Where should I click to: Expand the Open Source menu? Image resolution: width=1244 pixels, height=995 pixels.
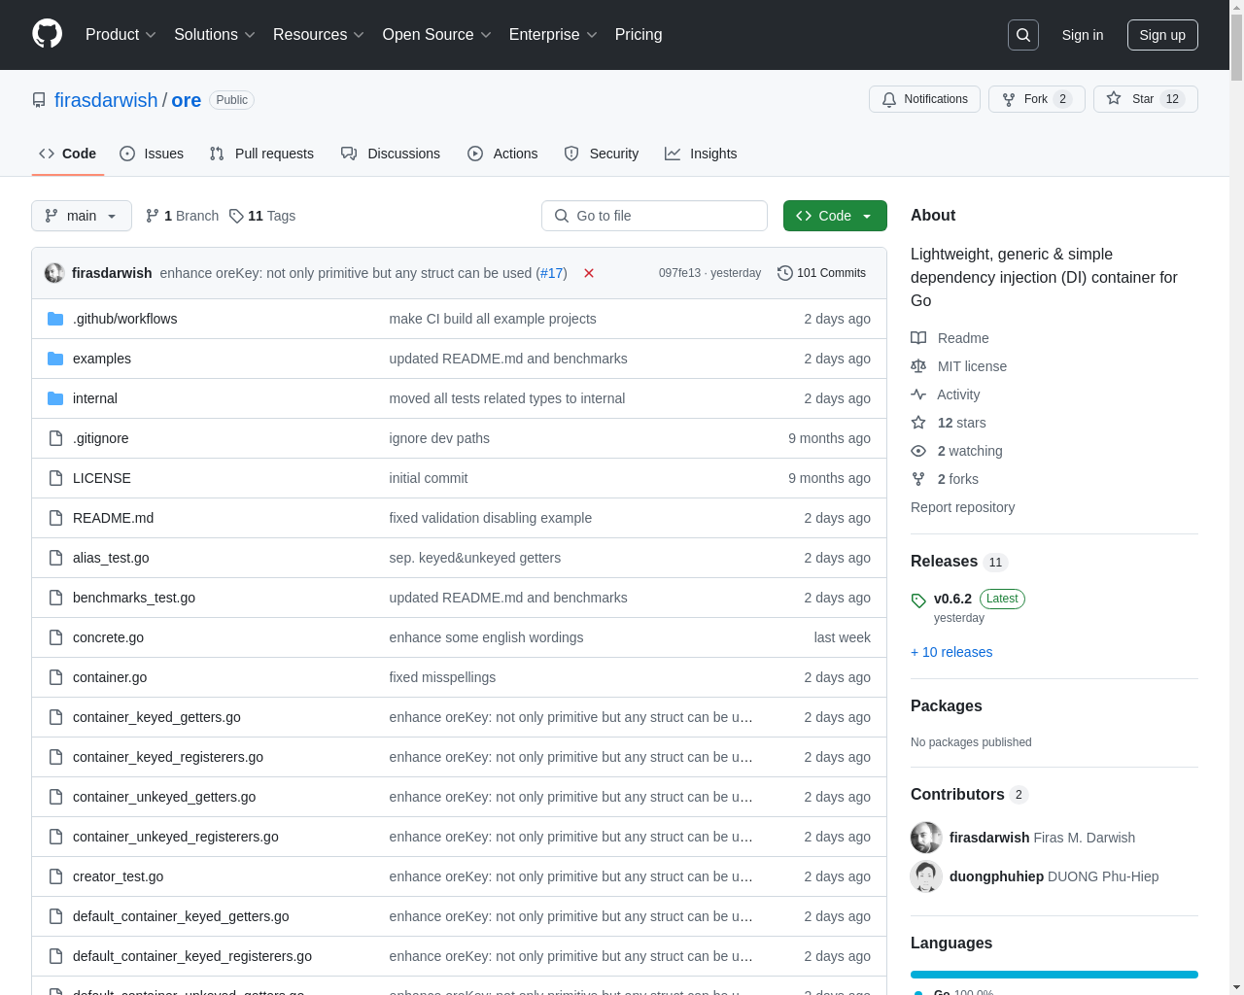[437, 35]
